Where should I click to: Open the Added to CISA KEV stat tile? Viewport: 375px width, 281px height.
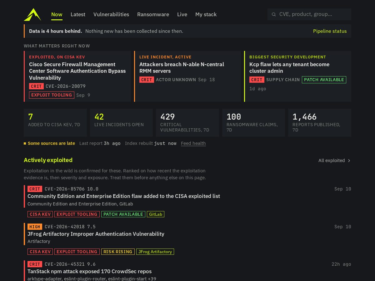(x=55, y=123)
